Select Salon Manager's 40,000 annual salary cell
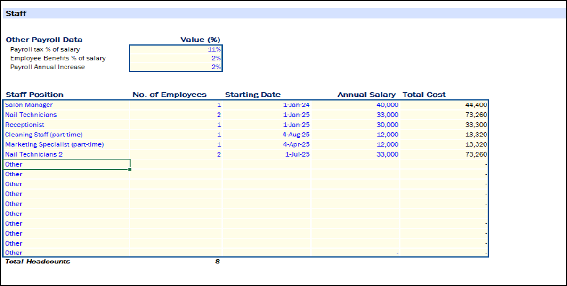 click(356, 105)
